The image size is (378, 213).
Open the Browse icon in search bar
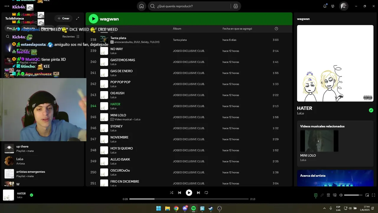235,6
